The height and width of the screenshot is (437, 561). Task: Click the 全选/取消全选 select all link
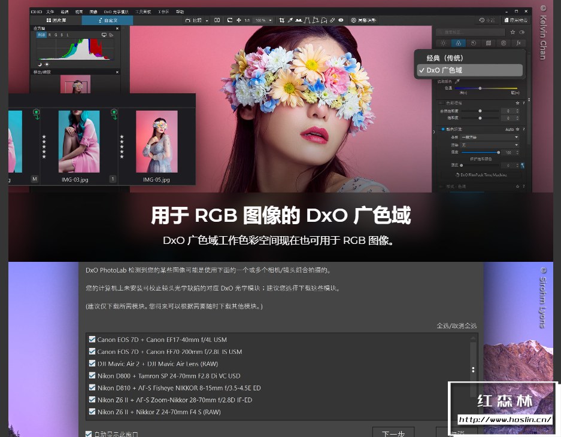[x=457, y=326]
